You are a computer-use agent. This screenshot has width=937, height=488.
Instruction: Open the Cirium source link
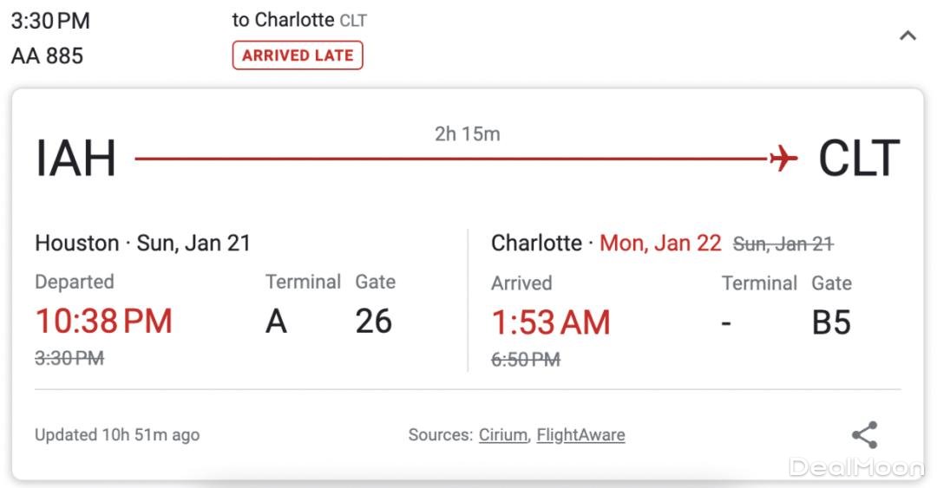[x=502, y=435]
